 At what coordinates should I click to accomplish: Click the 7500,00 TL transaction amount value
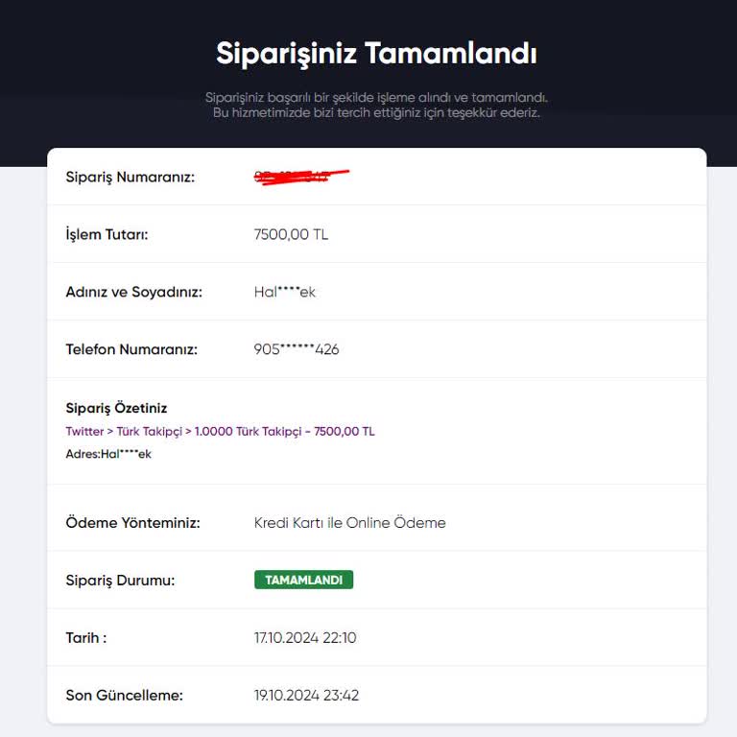tap(291, 234)
